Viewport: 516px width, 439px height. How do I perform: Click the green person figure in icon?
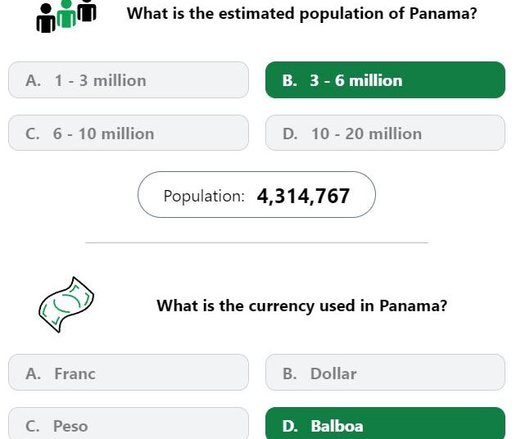(66, 13)
